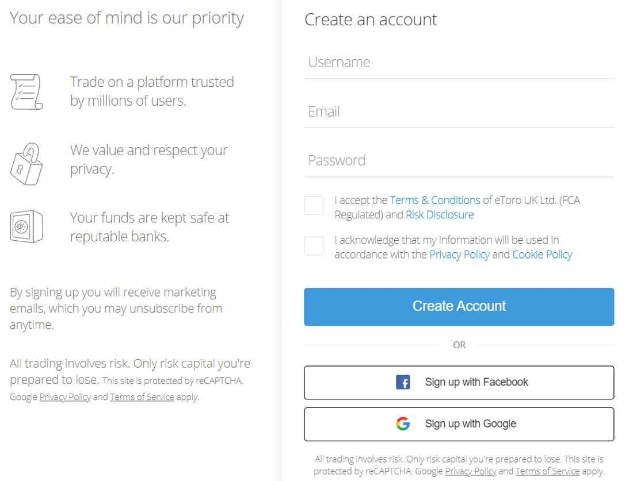Choose Sign up with Facebook

click(459, 382)
